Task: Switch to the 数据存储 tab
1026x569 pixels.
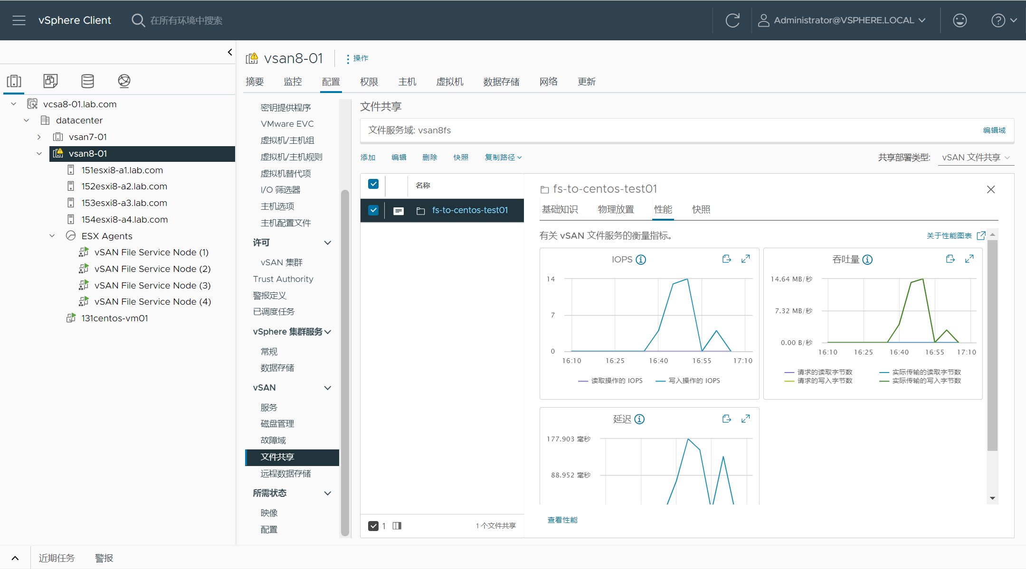Action: [x=501, y=82]
